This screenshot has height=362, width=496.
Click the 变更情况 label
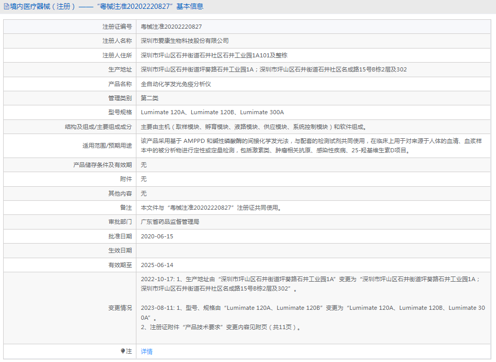coord(120,308)
